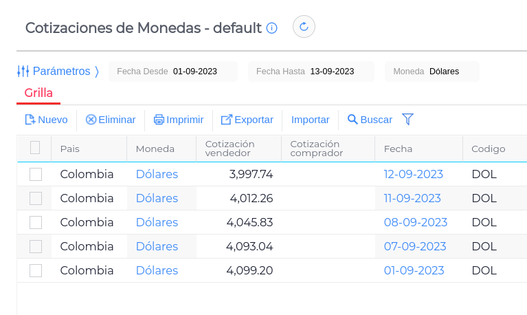The width and height of the screenshot is (527, 315).
Task: Click the Imprimir printer icon
Action: tap(159, 120)
